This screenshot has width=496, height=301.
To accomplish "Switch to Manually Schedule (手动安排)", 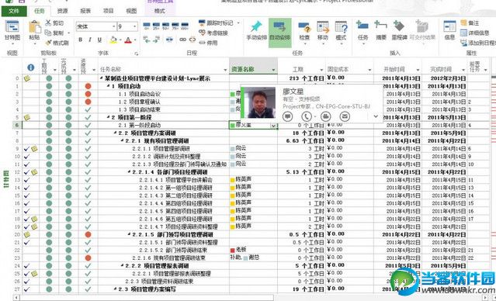I will click(x=257, y=31).
